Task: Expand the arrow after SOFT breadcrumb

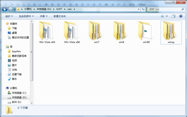Action: [x=65, y=9]
